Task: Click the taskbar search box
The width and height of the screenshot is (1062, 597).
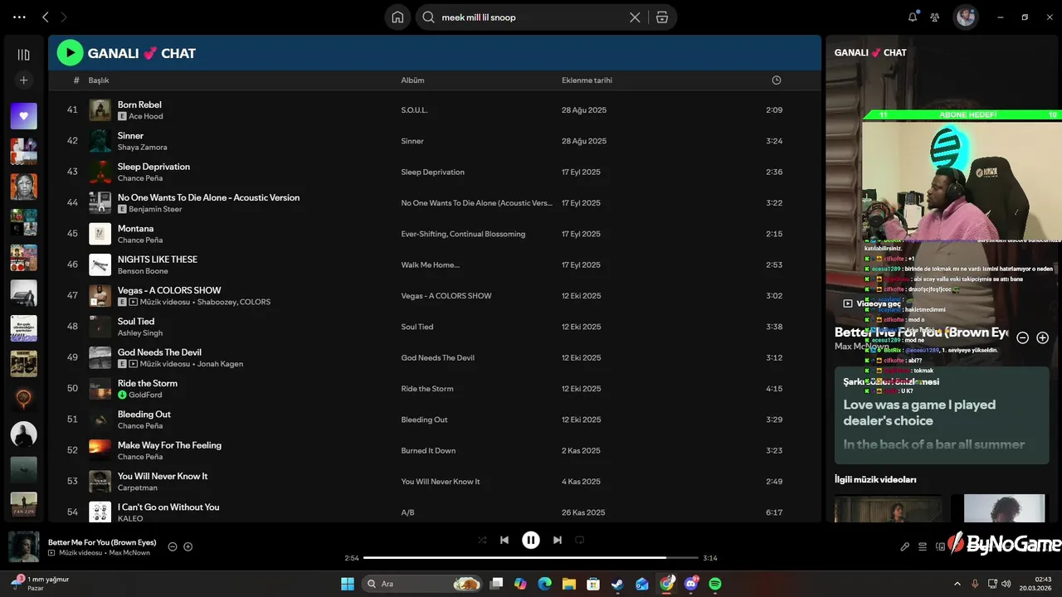Action: pos(422,584)
